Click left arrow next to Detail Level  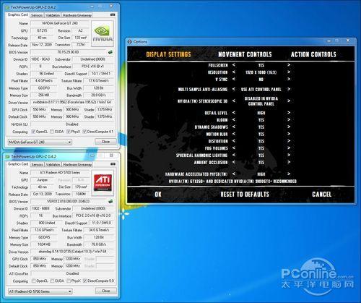tap(234, 113)
